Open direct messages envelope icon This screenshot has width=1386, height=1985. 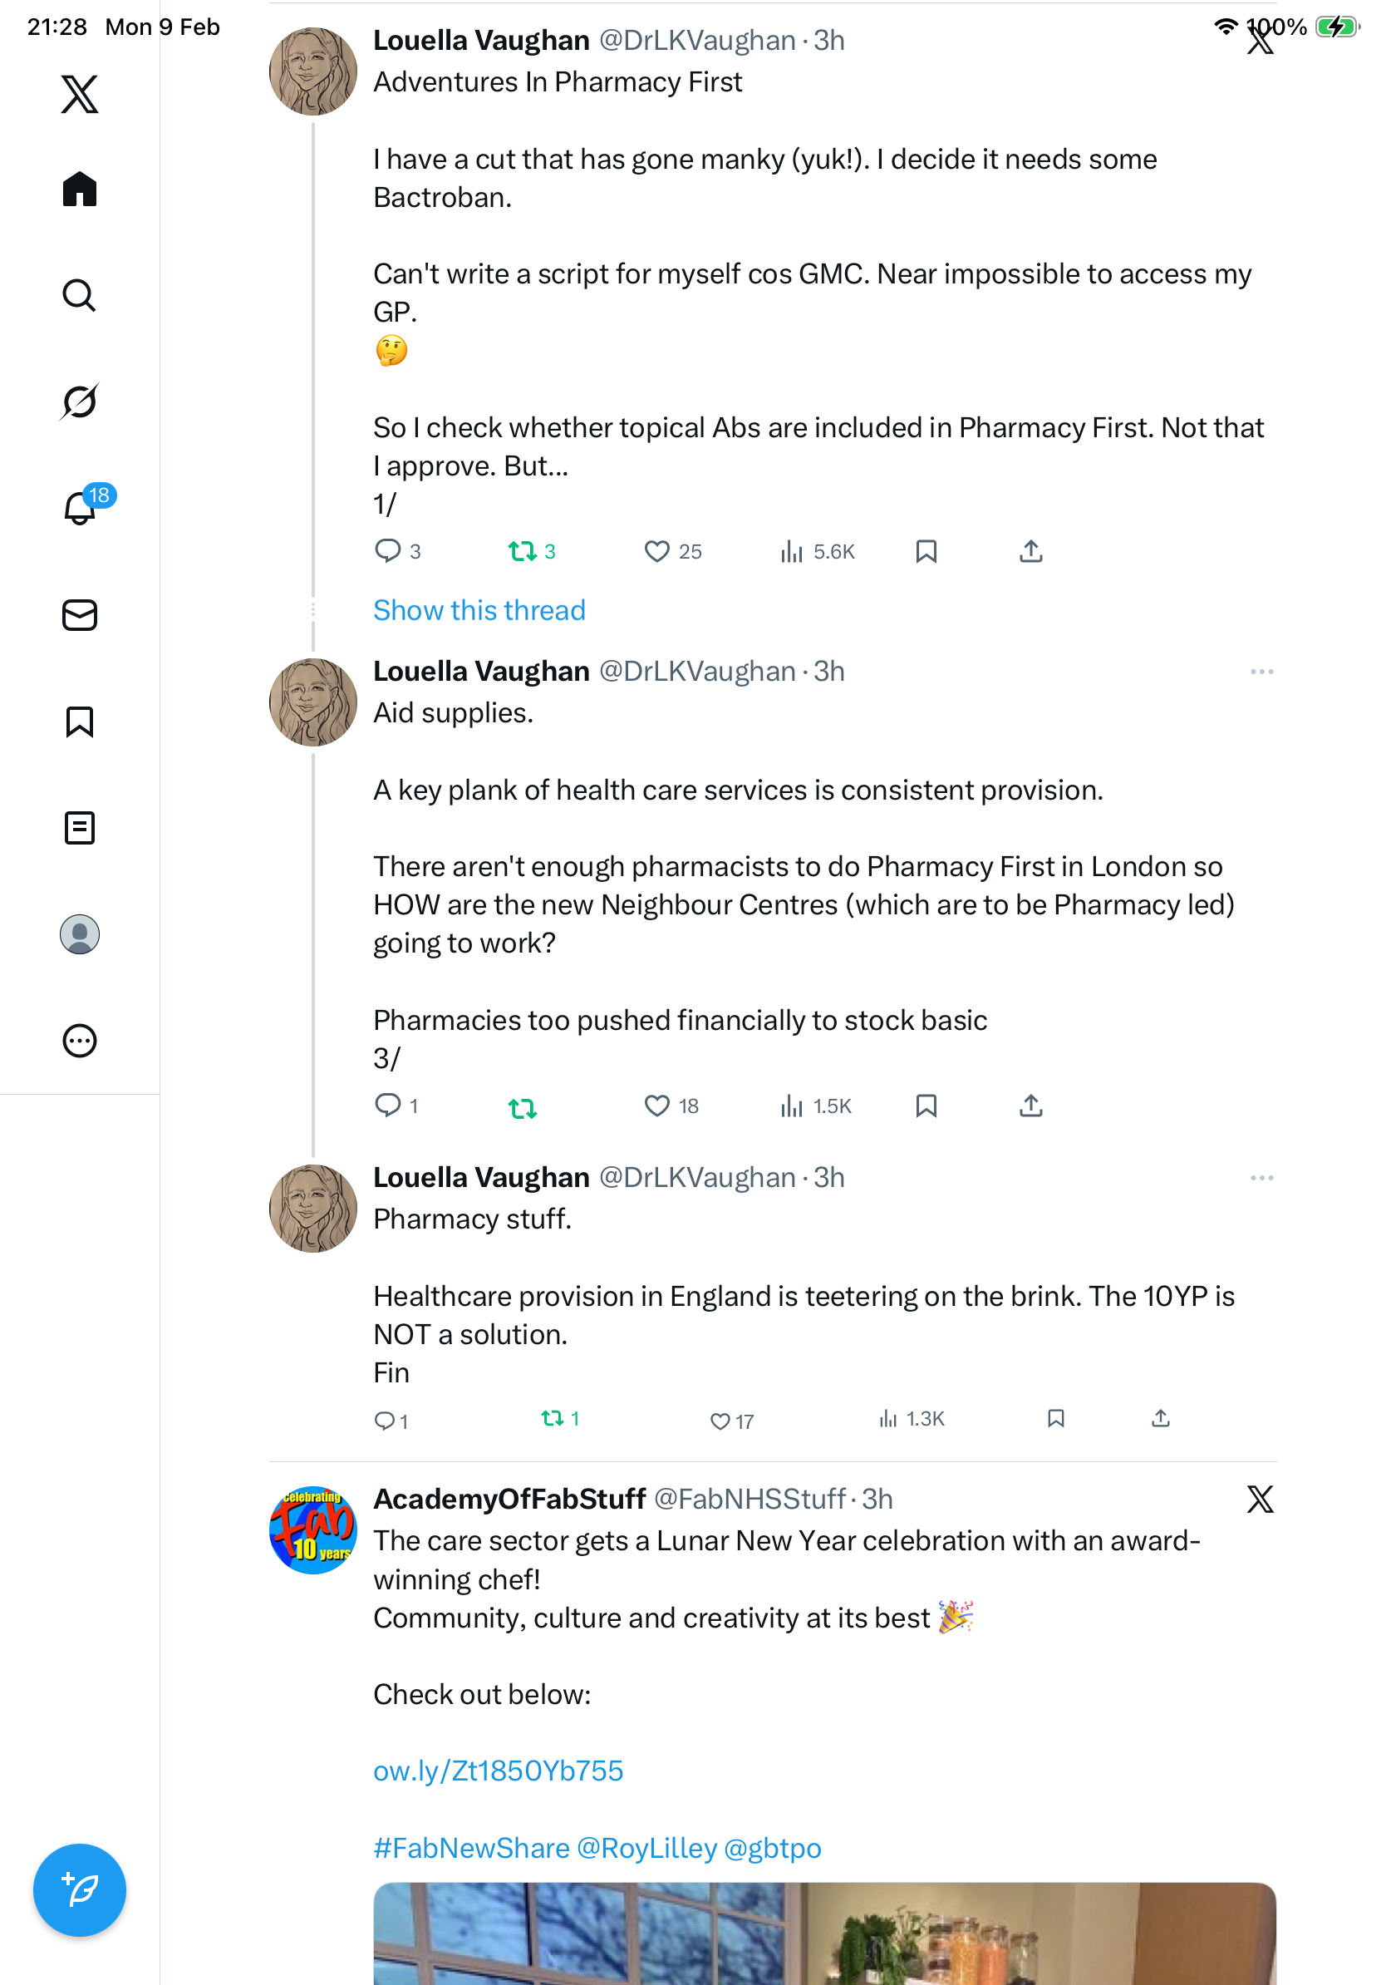(x=80, y=614)
